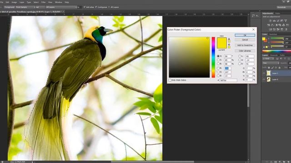Select the G green radio button
Screen dimensions: 291x163
tap(218, 72)
